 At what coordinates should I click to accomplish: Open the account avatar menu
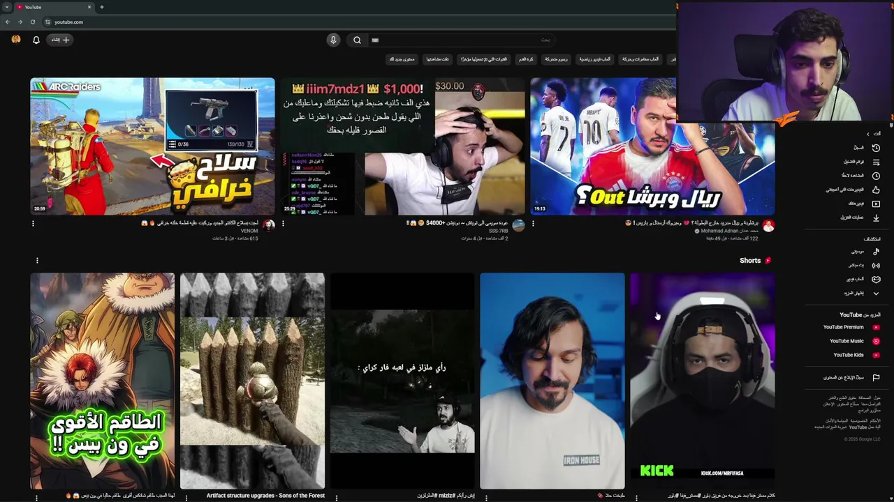click(x=16, y=40)
